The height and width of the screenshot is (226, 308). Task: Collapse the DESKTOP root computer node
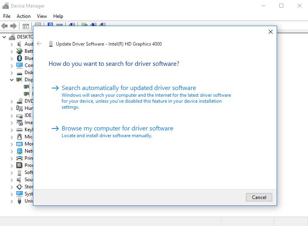(x=4, y=37)
